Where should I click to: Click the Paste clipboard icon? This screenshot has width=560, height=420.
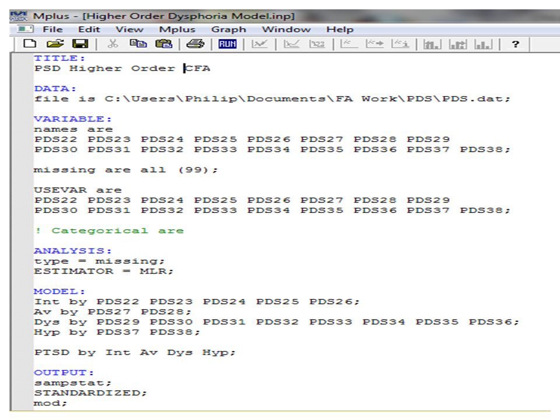tap(164, 44)
